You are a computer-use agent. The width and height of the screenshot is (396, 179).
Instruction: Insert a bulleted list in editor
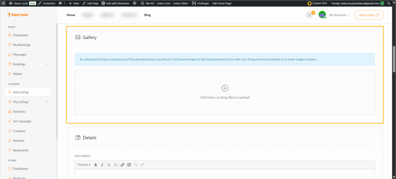pyautogui.click(x=109, y=165)
